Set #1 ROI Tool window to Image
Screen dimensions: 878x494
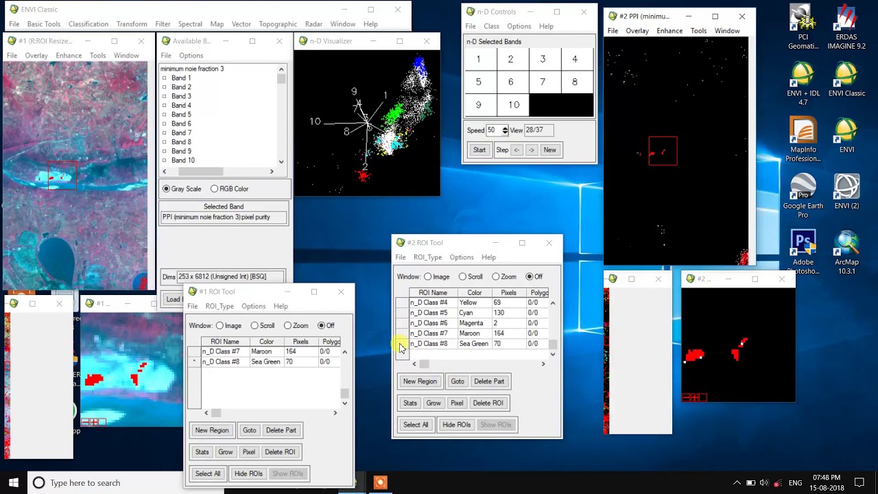pos(219,325)
